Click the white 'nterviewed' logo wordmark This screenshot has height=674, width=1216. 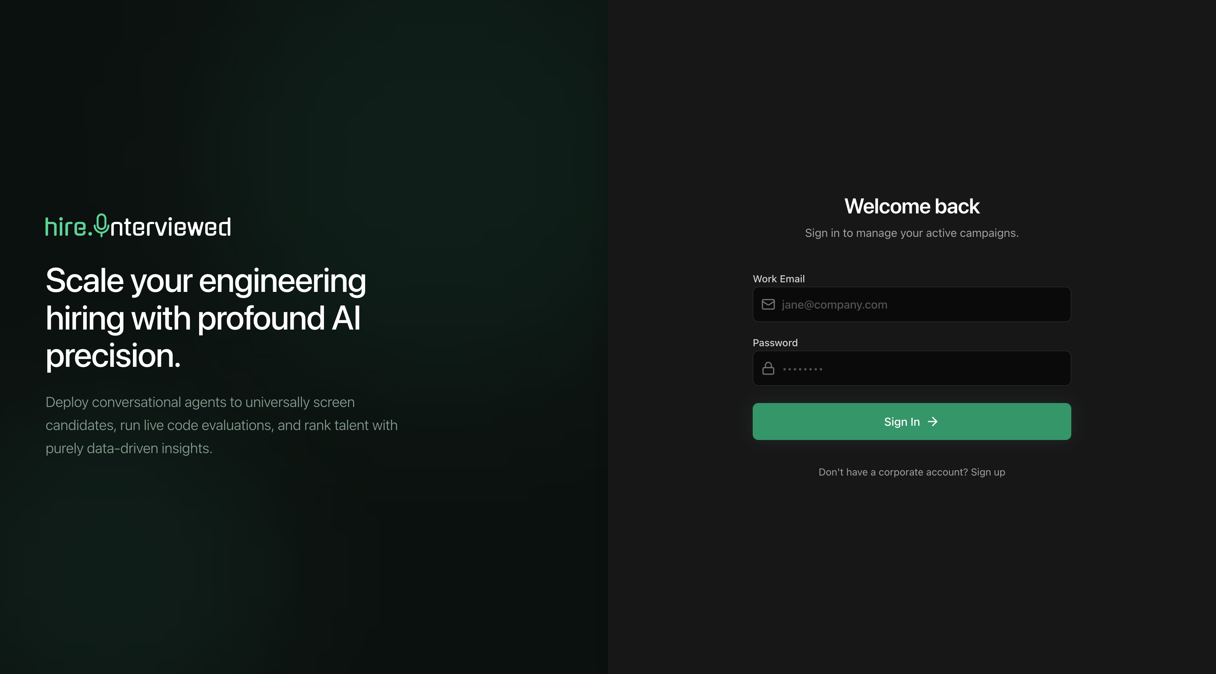click(x=170, y=227)
